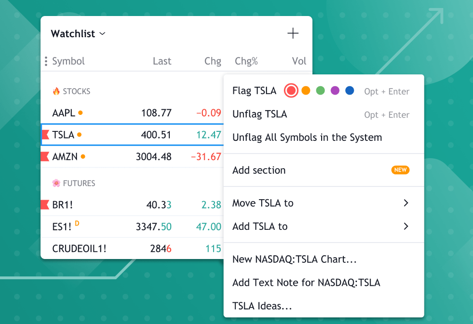Screen dimensions: 473x324
Task: Select the blue flag color swatch
Action: pos(349,90)
